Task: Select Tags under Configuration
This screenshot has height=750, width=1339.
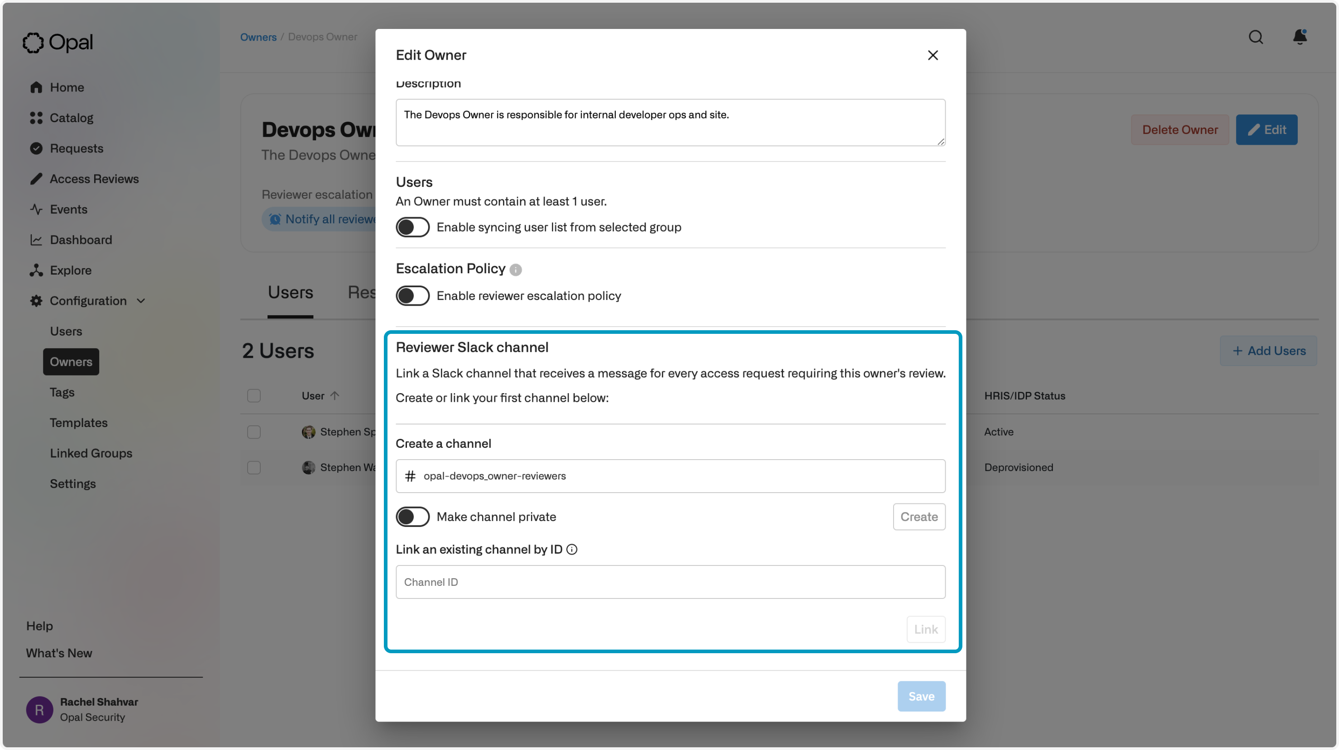Action: click(x=62, y=392)
